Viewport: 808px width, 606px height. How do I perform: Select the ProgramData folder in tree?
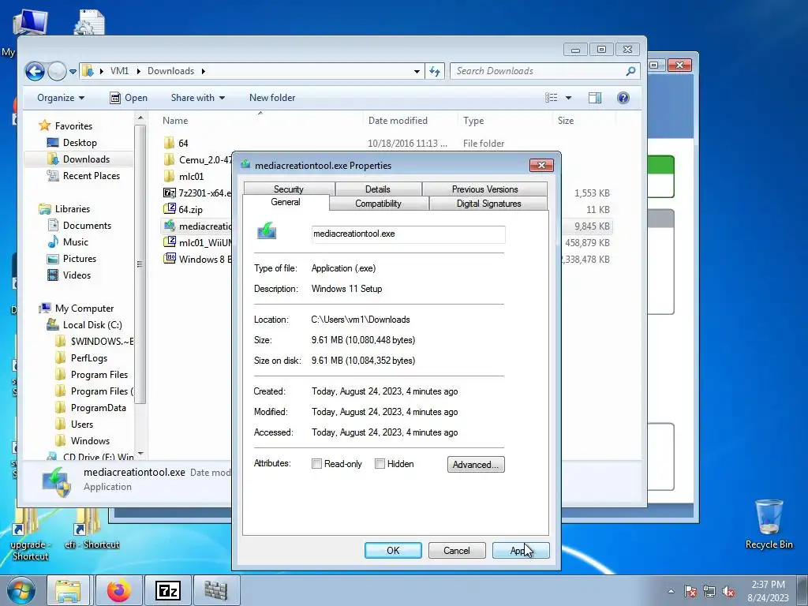tap(91, 408)
